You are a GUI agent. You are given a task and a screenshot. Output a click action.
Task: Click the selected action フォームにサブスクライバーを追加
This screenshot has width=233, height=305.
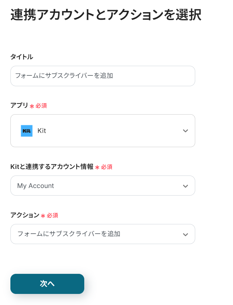click(x=69, y=234)
